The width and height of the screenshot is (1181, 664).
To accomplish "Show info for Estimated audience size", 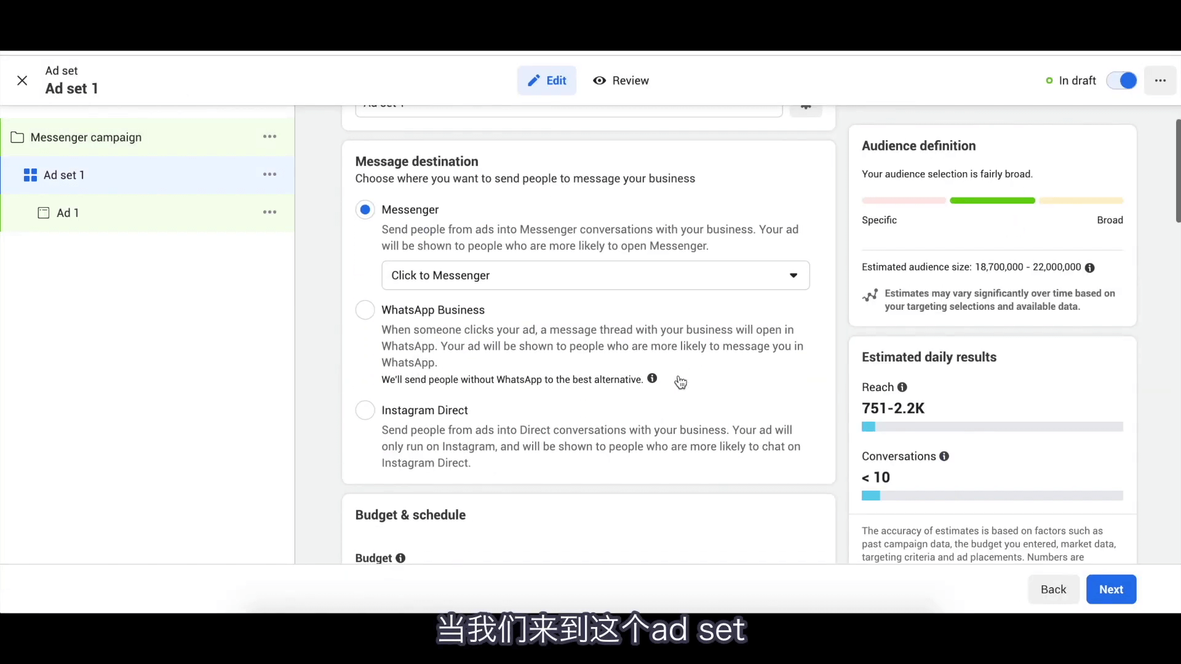I will tap(1089, 267).
